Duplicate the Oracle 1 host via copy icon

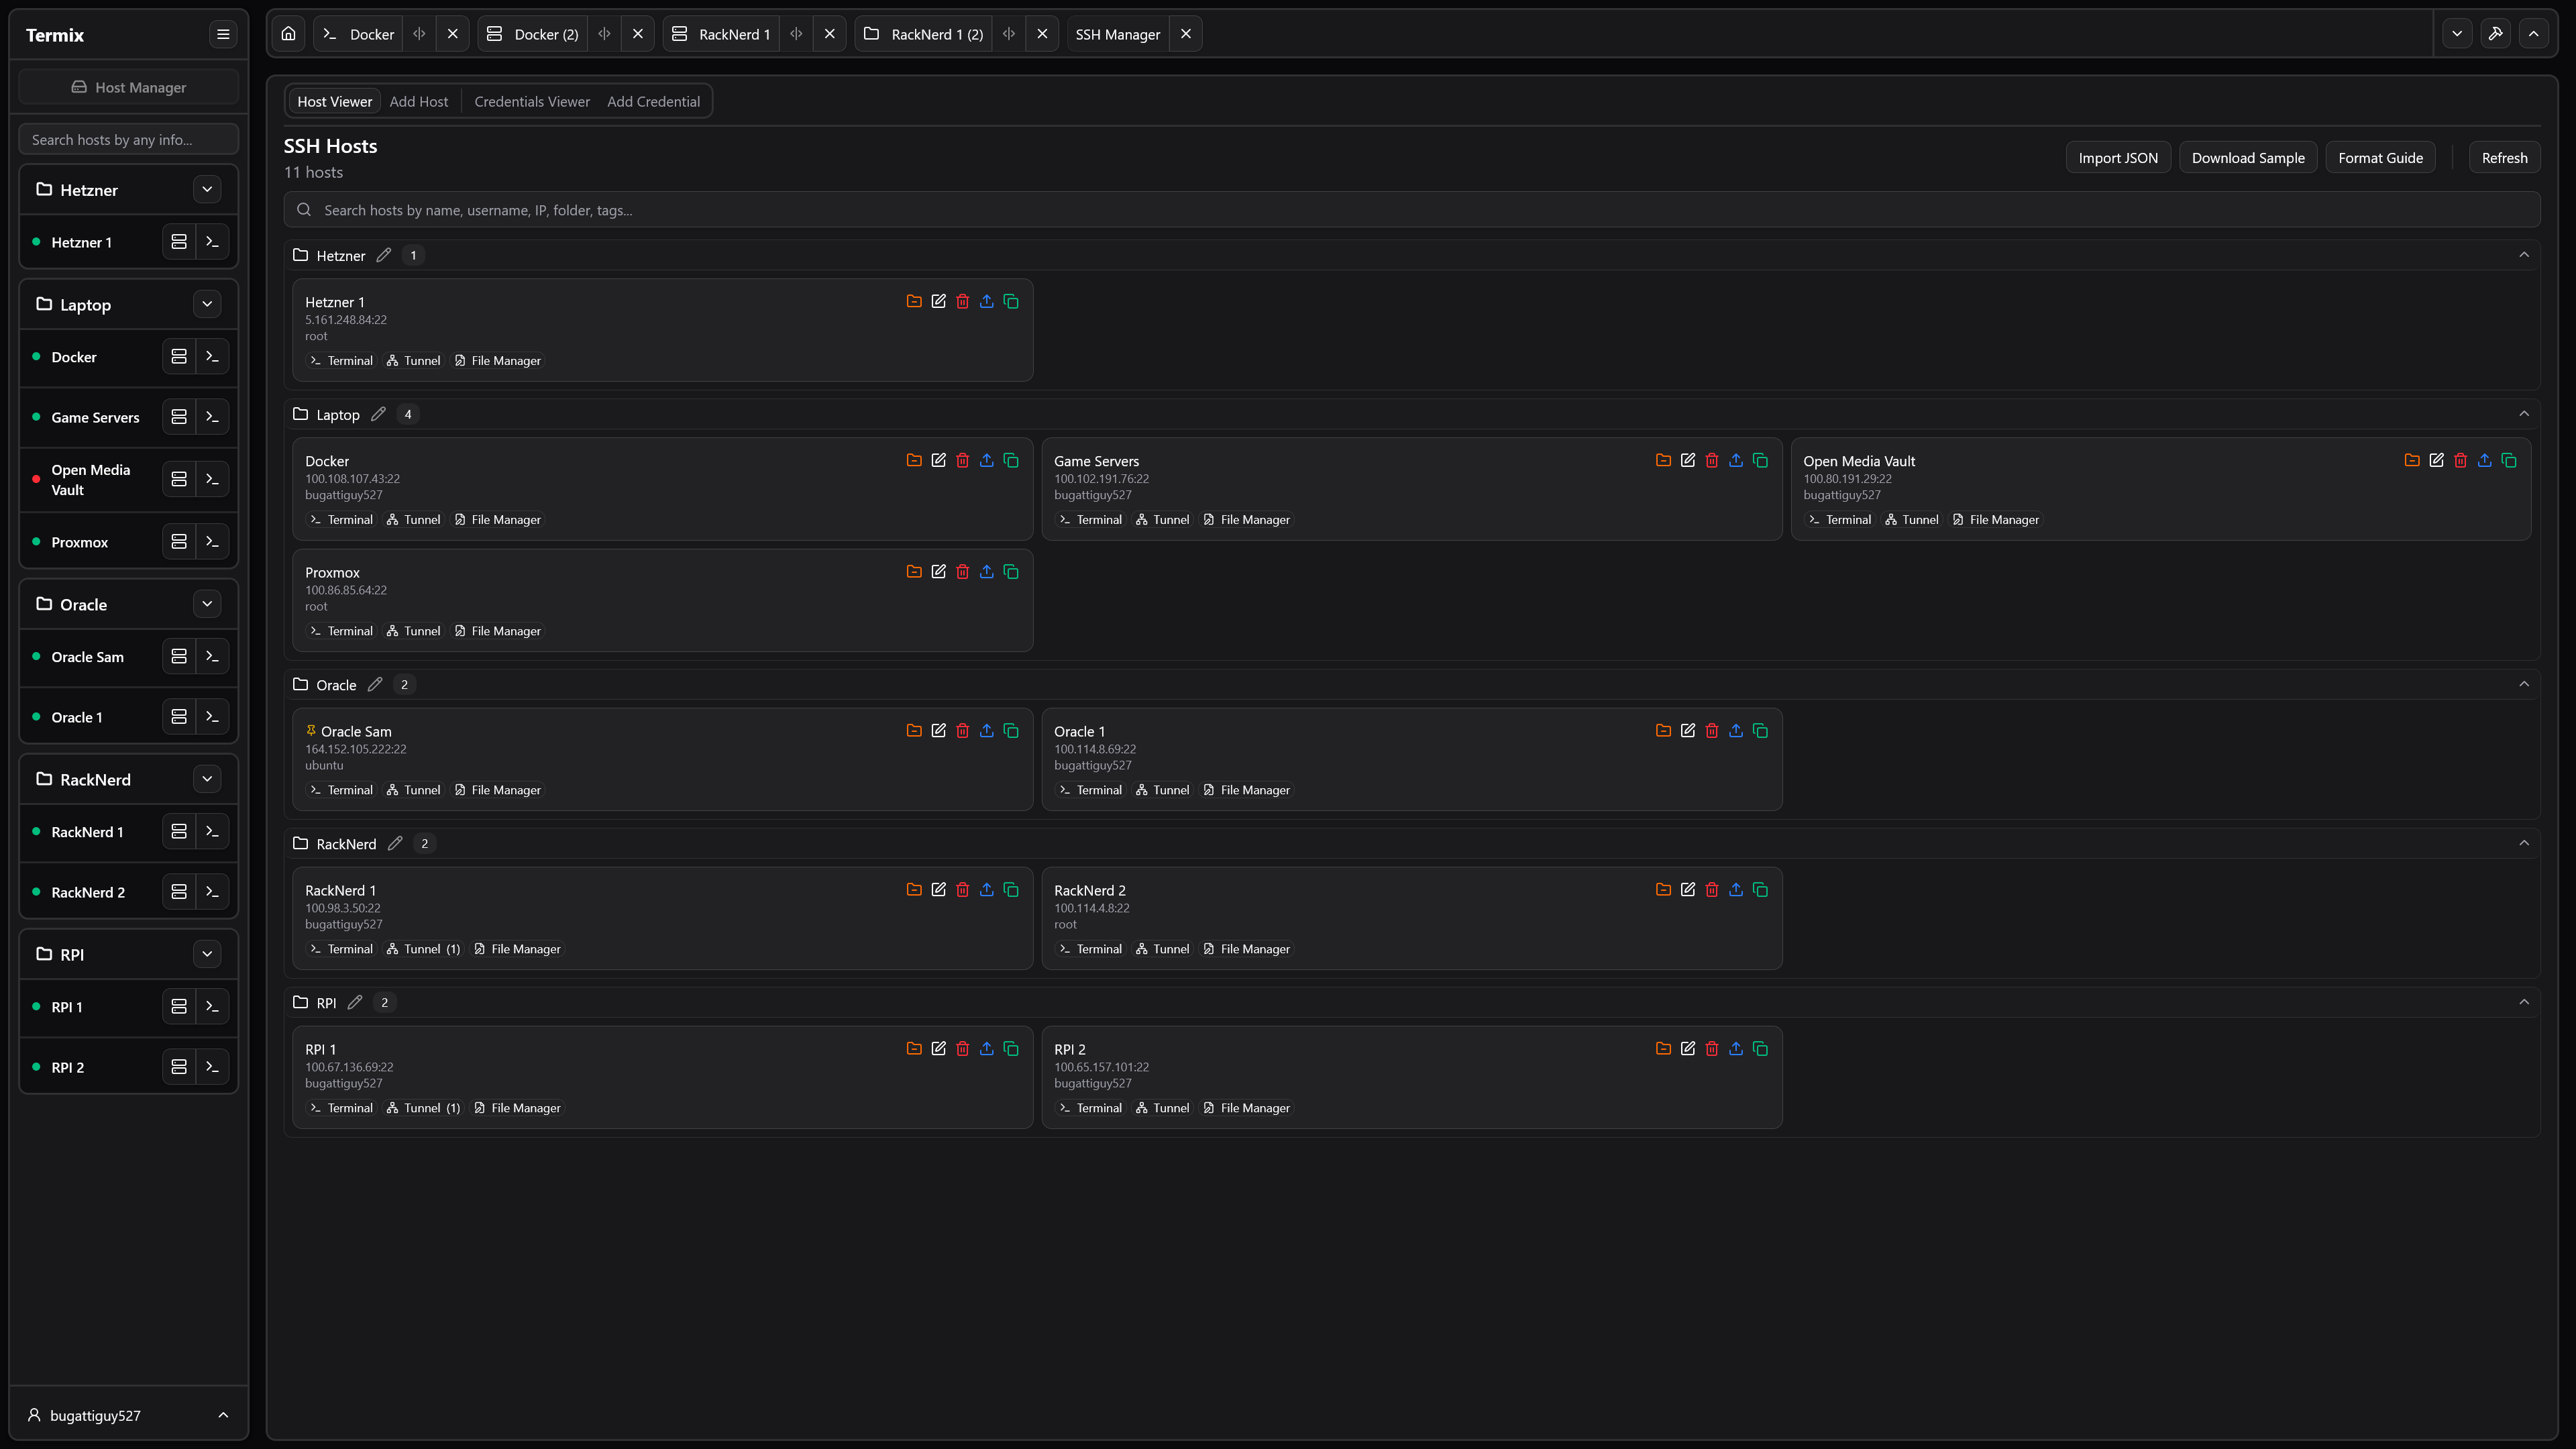(x=1760, y=731)
